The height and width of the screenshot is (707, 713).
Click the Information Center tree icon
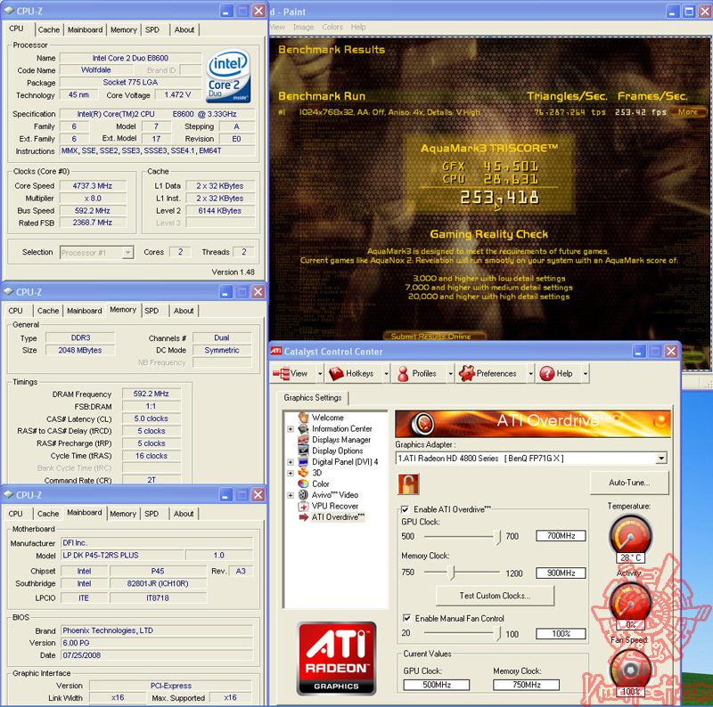[x=303, y=428]
